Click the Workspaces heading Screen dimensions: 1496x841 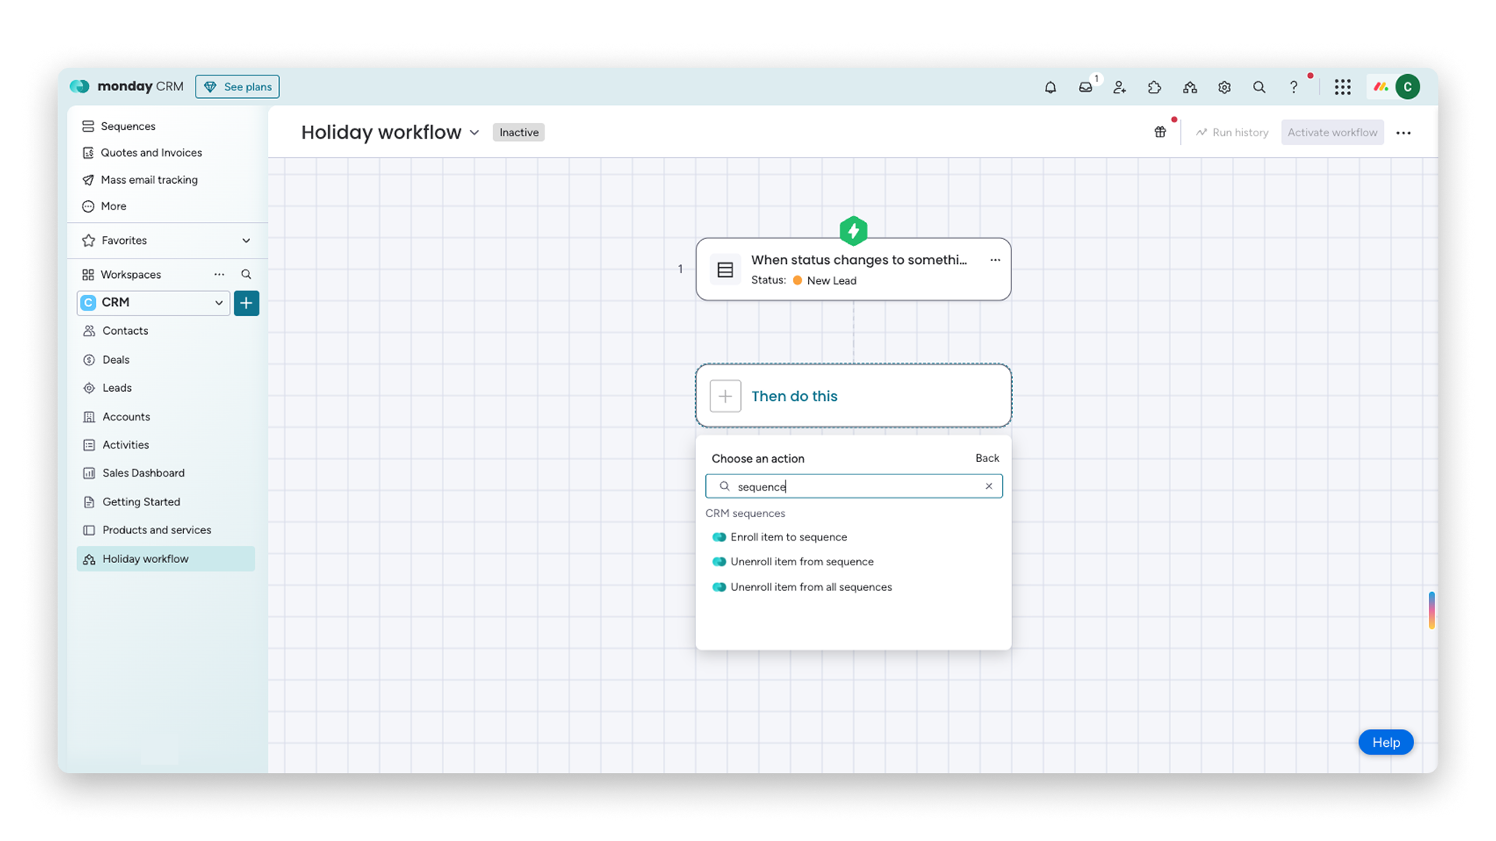pos(130,275)
